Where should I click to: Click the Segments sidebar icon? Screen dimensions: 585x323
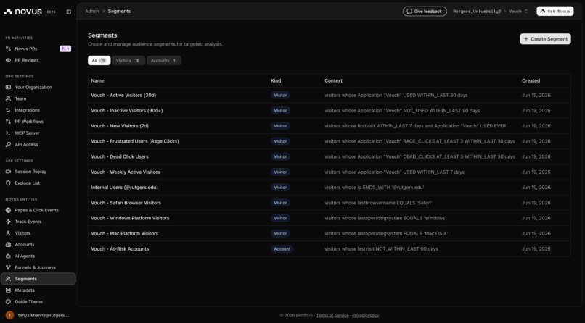pos(8,279)
